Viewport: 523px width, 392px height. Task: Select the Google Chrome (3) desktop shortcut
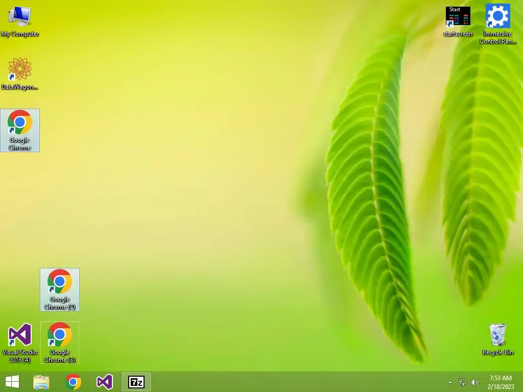click(x=60, y=342)
